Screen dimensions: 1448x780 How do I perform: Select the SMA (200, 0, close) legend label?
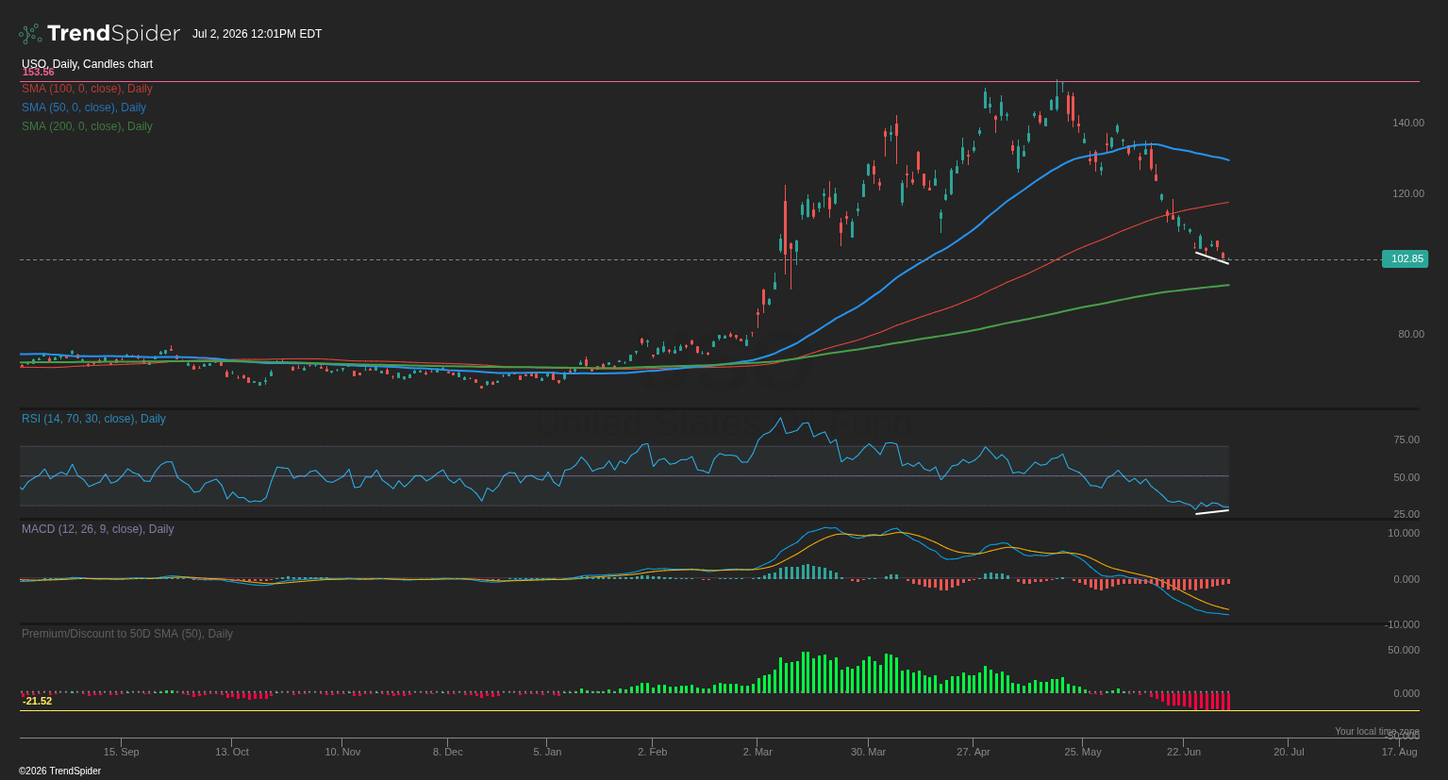coord(87,126)
